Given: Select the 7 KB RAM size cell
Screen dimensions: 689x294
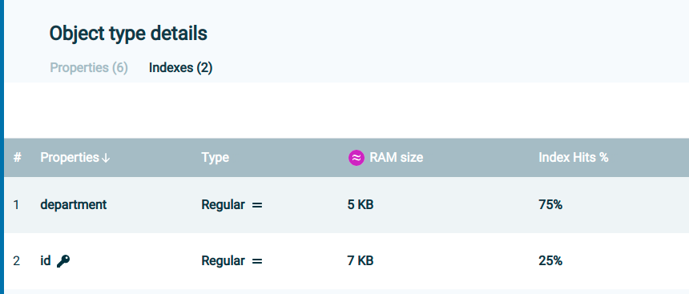Looking at the screenshot, I should click(x=361, y=261).
